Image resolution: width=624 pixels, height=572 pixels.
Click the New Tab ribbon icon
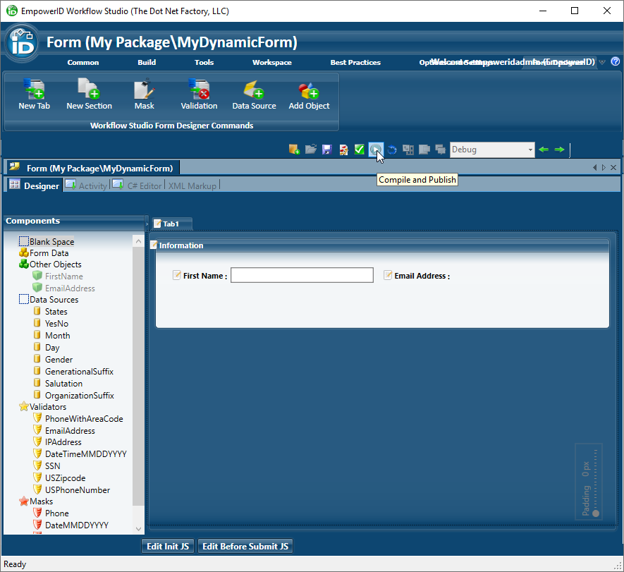34,90
